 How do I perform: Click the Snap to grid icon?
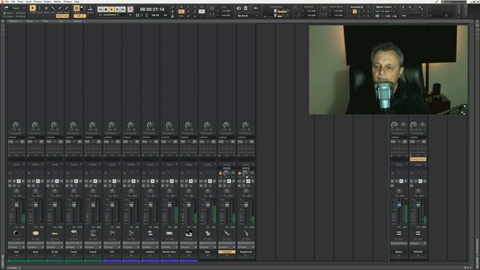(x=76, y=8)
